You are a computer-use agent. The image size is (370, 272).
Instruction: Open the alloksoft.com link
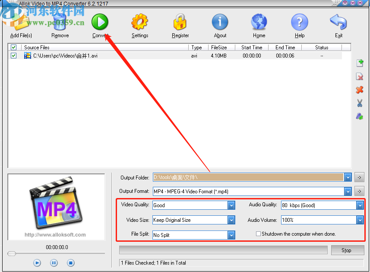[55, 235]
